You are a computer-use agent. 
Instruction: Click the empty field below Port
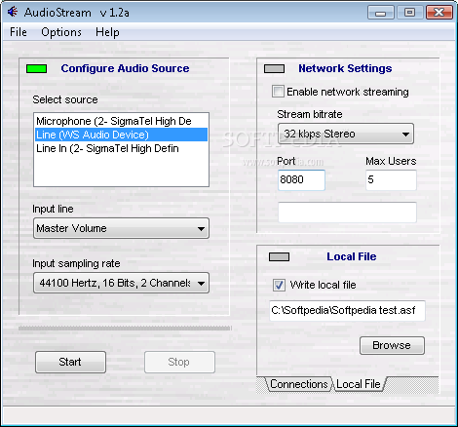347,213
